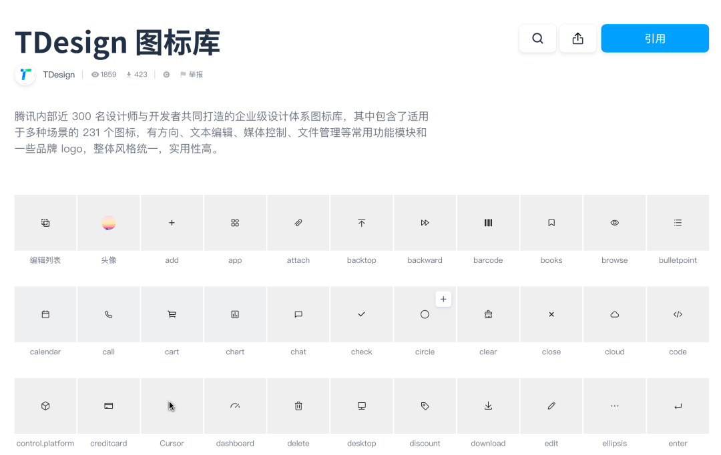Choose the delete trash icon tile
This screenshot has width=721, height=455.
pyautogui.click(x=298, y=406)
